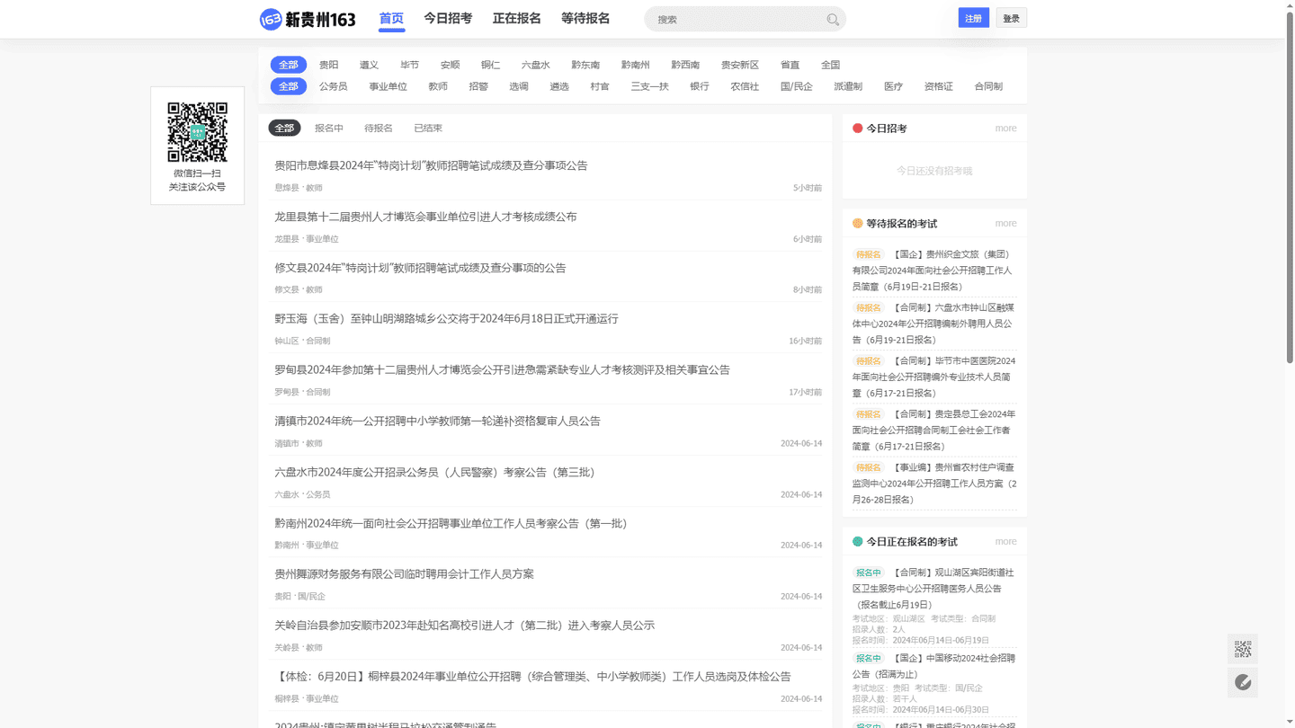Filter by type 村官
This screenshot has height=728, width=1295.
pyautogui.click(x=600, y=86)
